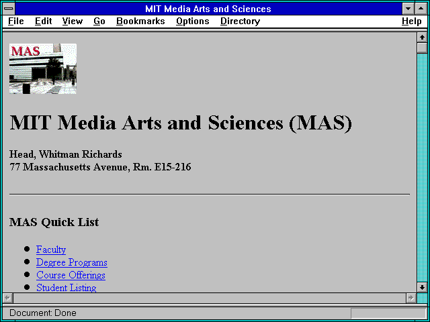Viewport: 430px width, 322px height.
Task: Click the vertical scrollbar thumb
Action: click(x=422, y=48)
